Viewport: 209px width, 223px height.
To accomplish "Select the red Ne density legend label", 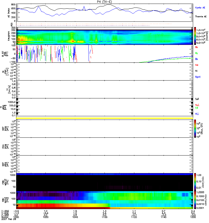I will 196,65.
